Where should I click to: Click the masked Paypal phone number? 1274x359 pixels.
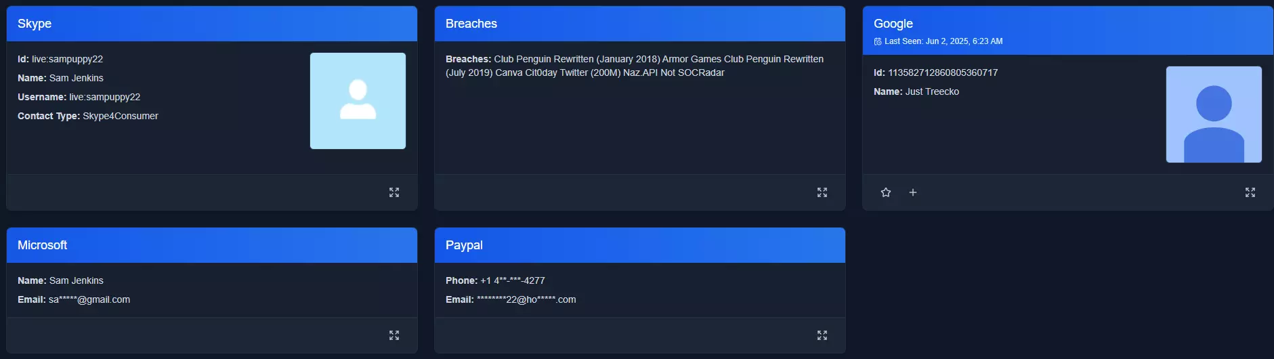512,280
